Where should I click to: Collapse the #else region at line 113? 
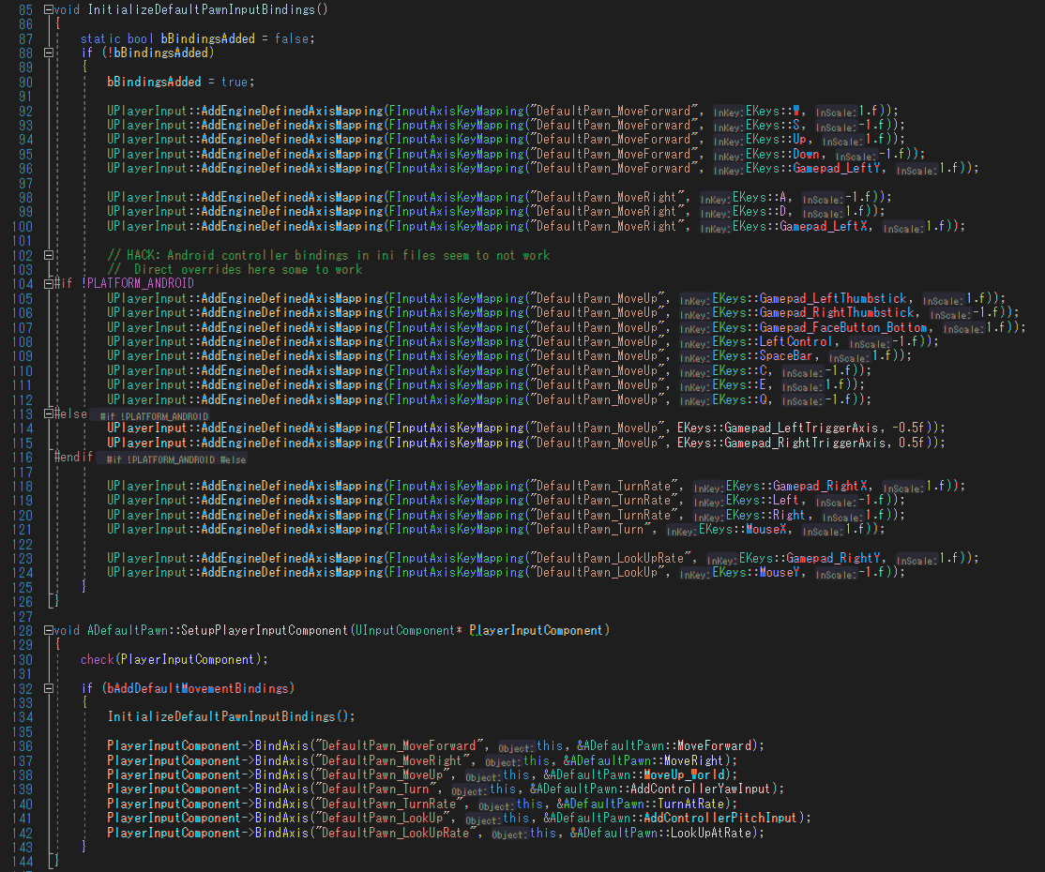pos(49,413)
